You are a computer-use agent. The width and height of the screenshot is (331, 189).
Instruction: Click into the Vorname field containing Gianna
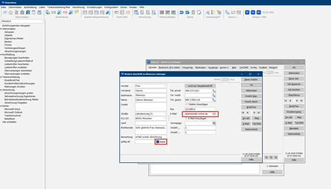[151, 91]
